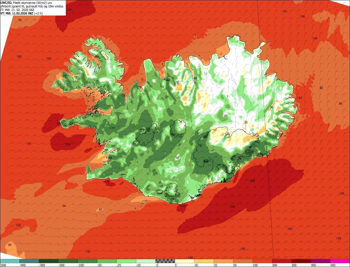The height and width of the screenshot is (267, 350).
Task: Pick the 50 to 100 legend color band
Action: pyautogui.click(x=243, y=261)
